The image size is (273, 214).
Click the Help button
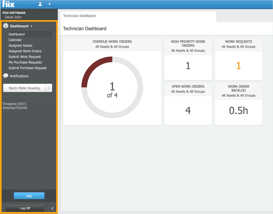(x=29, y=196)
